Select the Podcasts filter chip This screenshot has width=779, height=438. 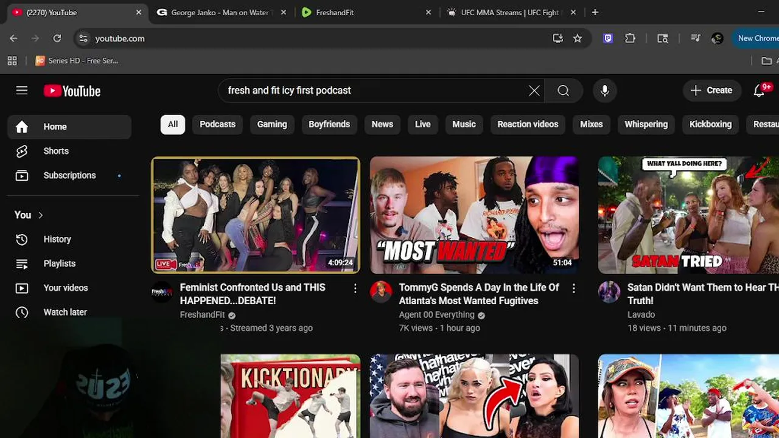click(x=217, y=124)
